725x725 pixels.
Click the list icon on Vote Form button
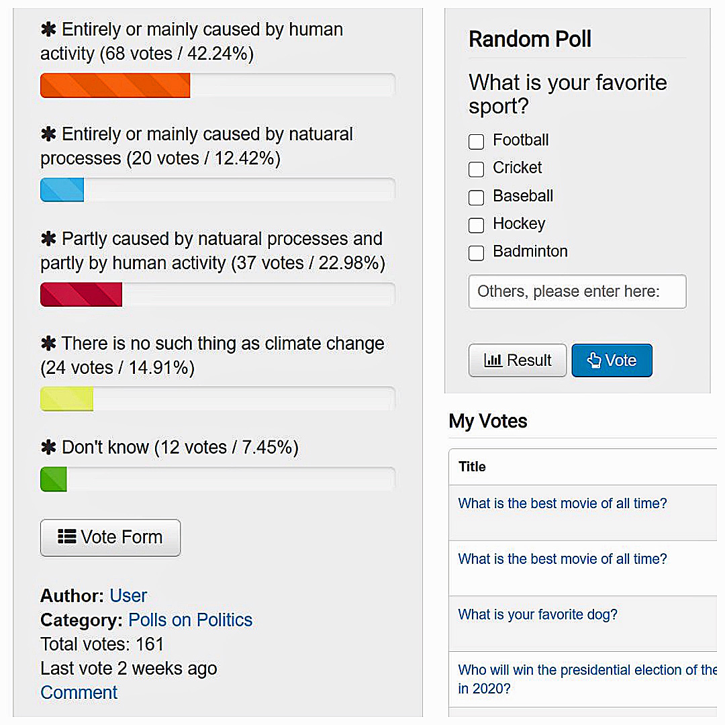click(x=66, y=537)
